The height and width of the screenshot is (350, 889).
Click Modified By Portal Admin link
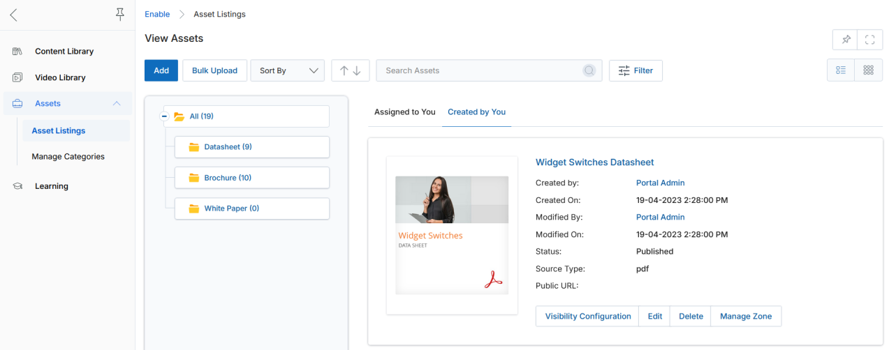click(660, 218)
